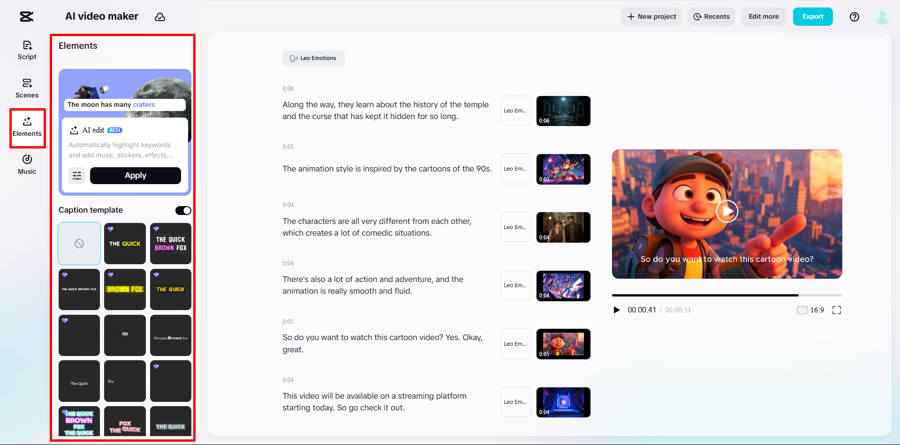The image size is (900, 445).
Task: Export the video
Action: tap(813, 16)
